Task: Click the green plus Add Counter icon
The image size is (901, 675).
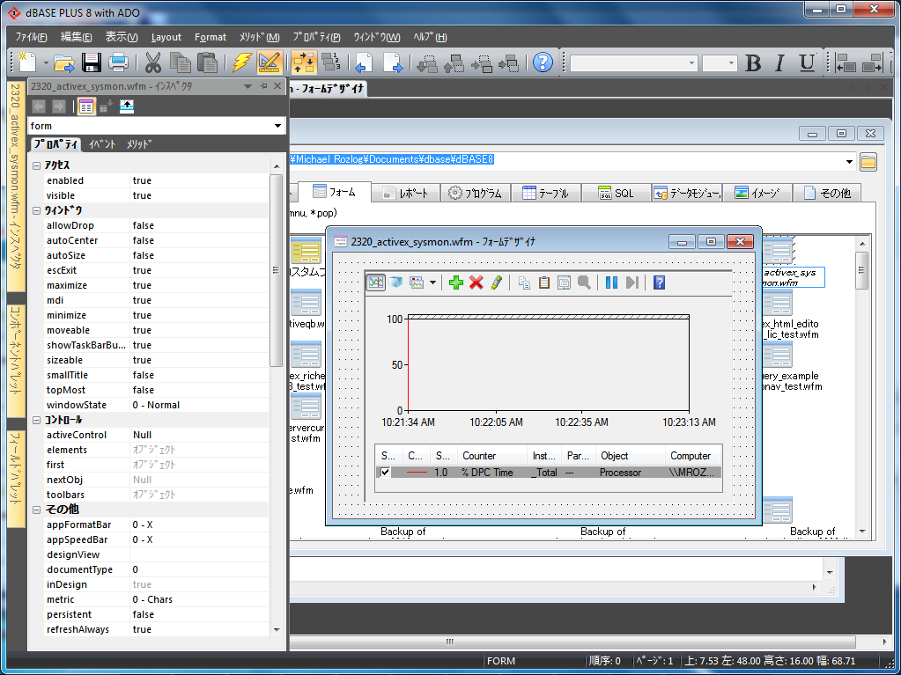Action: [x=456, y=282]
